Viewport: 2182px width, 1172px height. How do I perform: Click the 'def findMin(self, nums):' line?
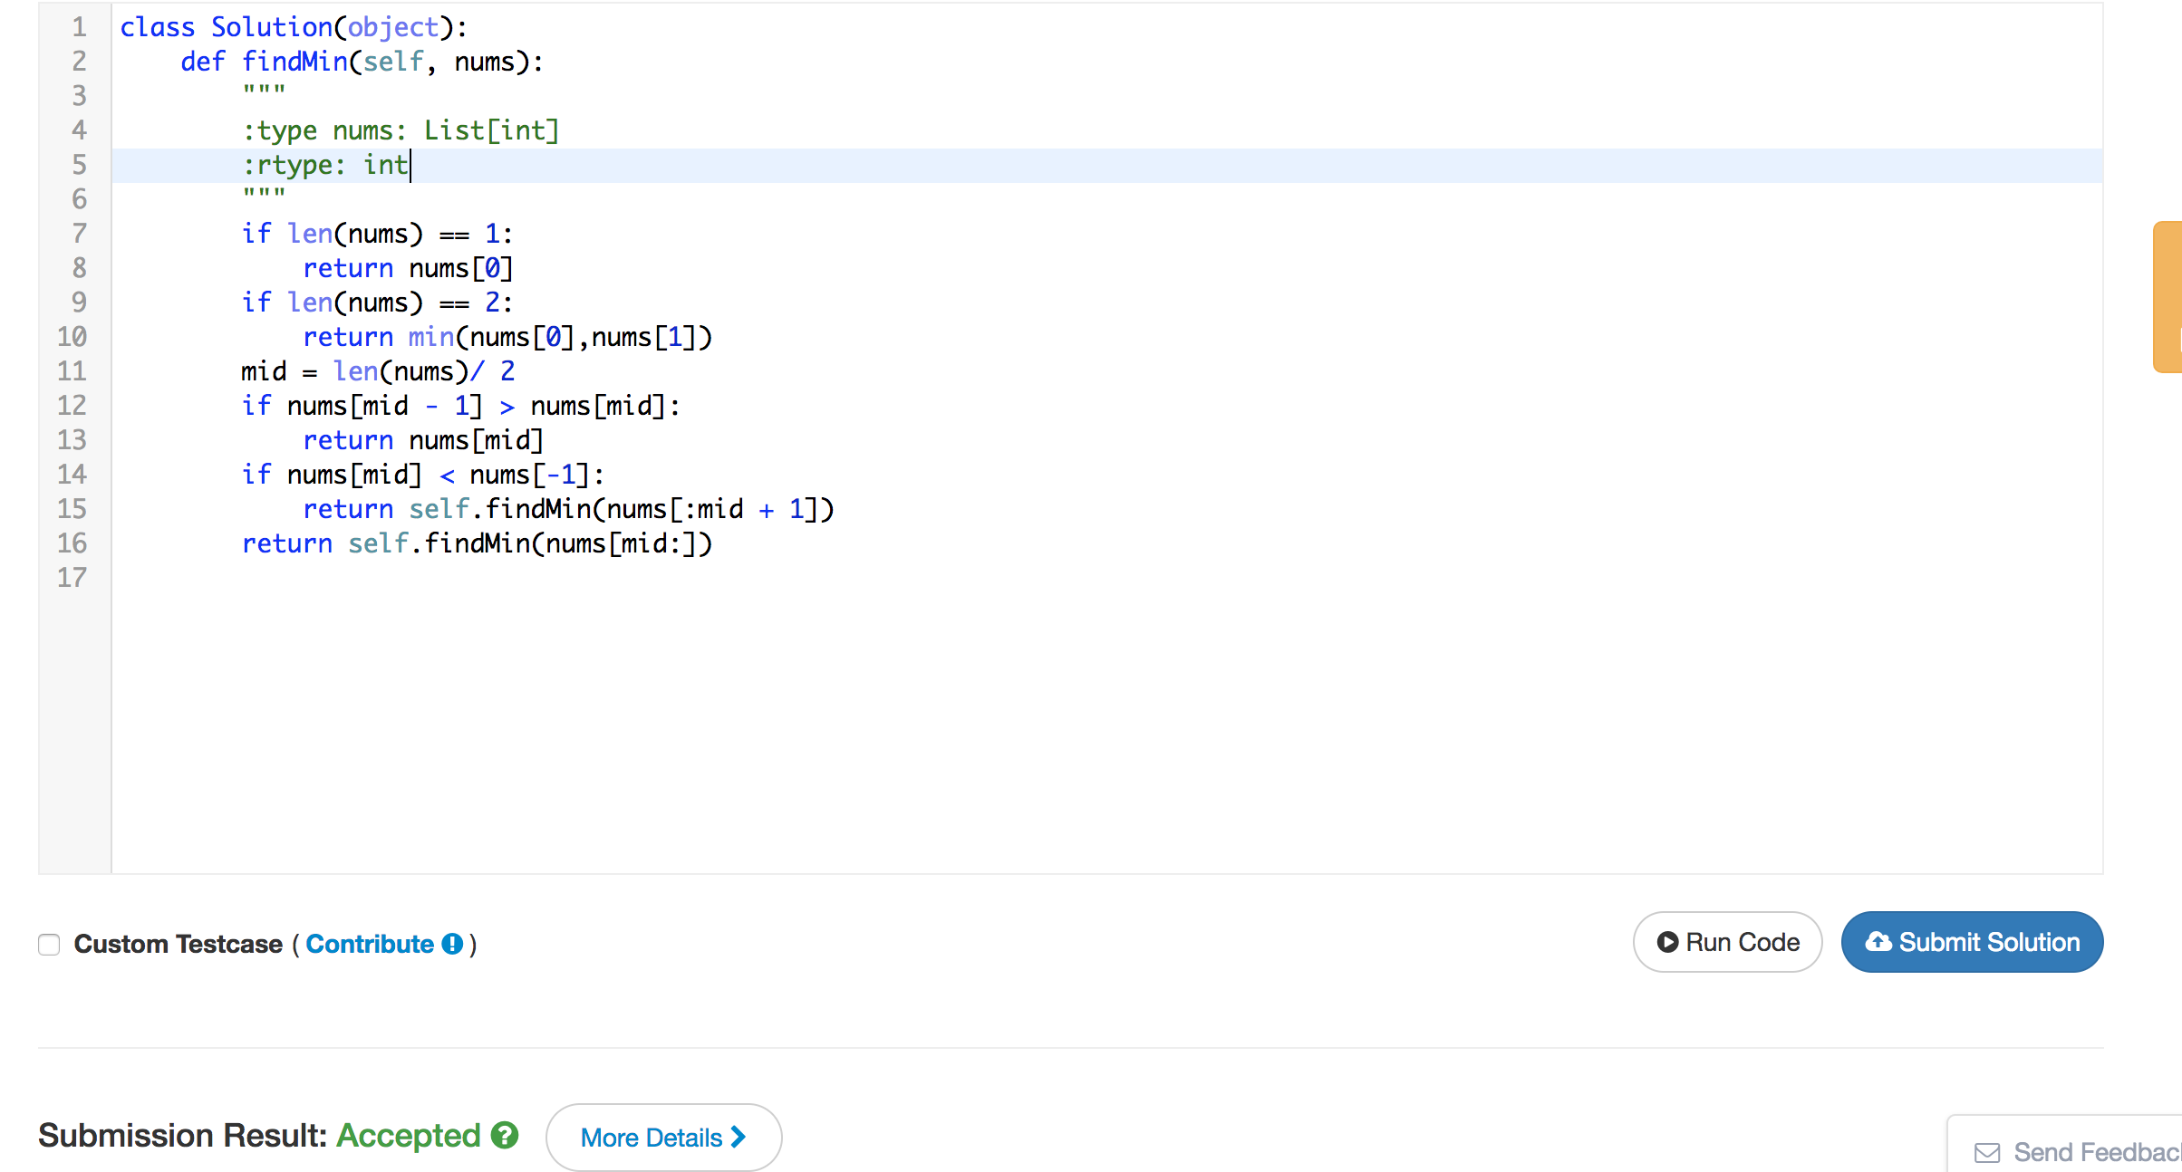coord(362,62)
